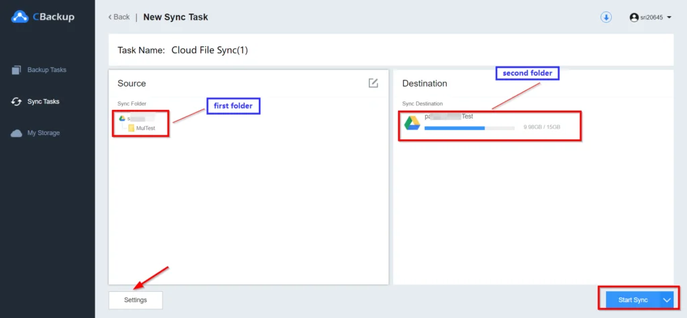Click the download icon in the header
Image resolution: width=687 pixels, height=318 pixels.
tap(606, 17)
